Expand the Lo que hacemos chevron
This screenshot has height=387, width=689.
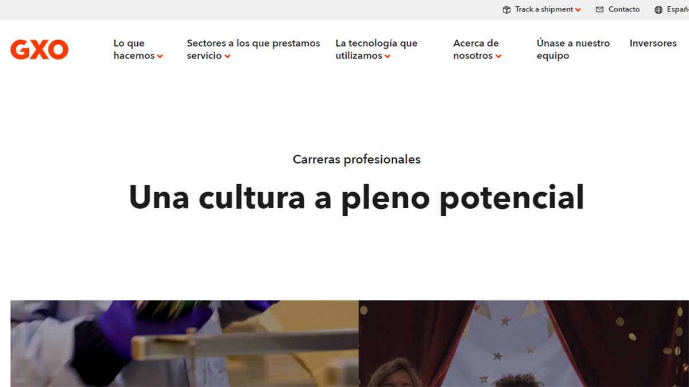click(x=160, y=56)
